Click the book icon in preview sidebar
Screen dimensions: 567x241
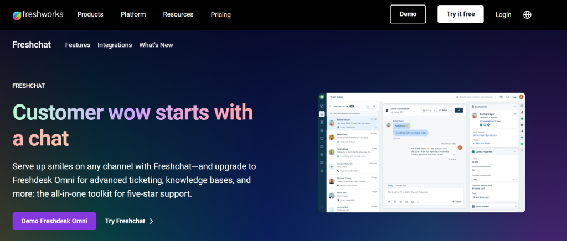pyautogui.click(x=322, y=138)
